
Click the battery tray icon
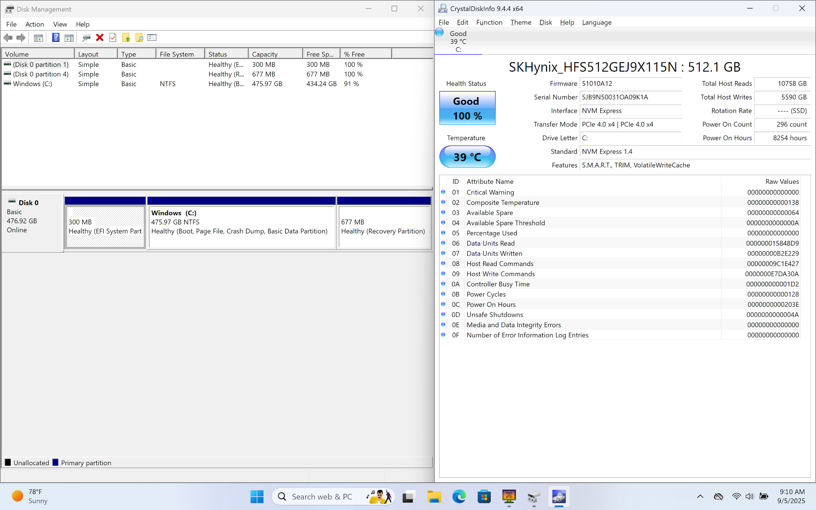764,496
